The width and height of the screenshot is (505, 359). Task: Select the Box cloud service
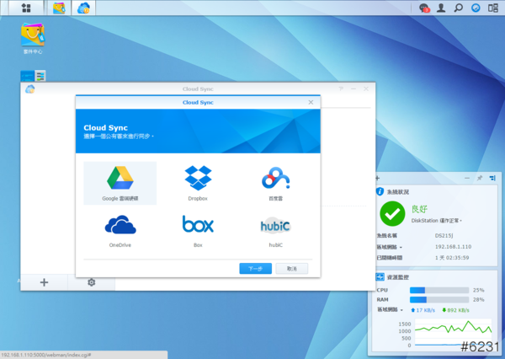point(198,228)
